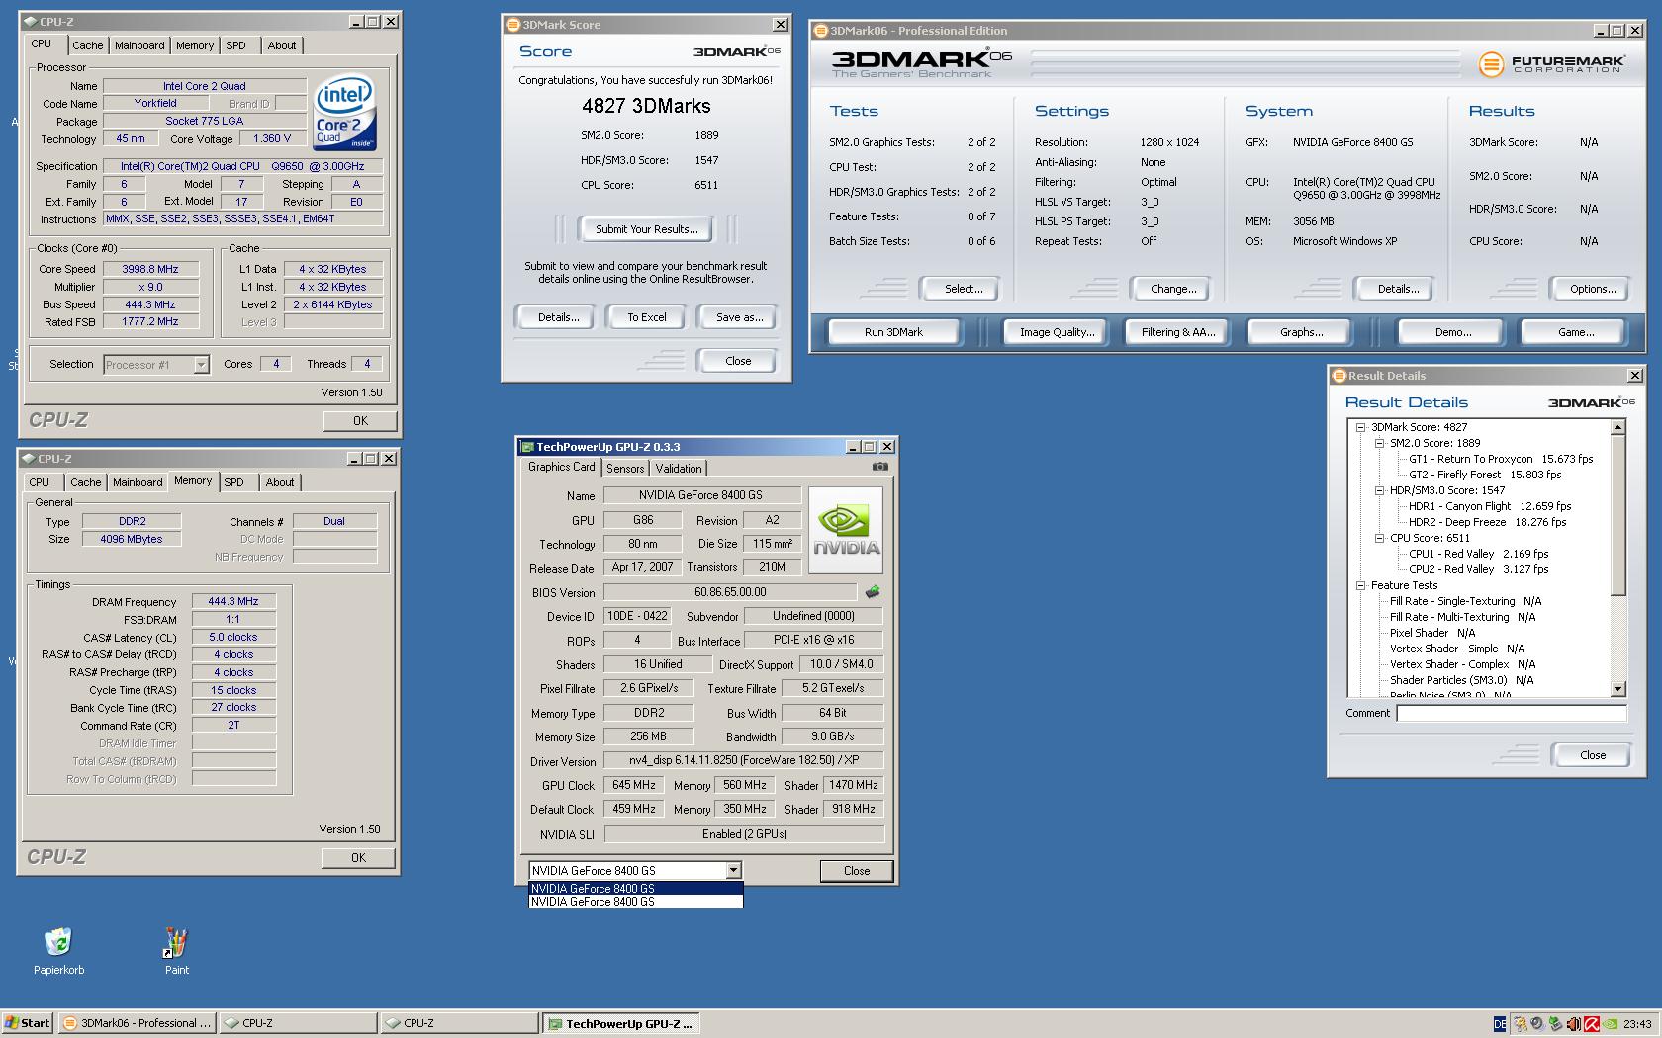Click the Result Details scroll down arrow
The height and width of the screenshot is (1038, 1662).
1618,689
